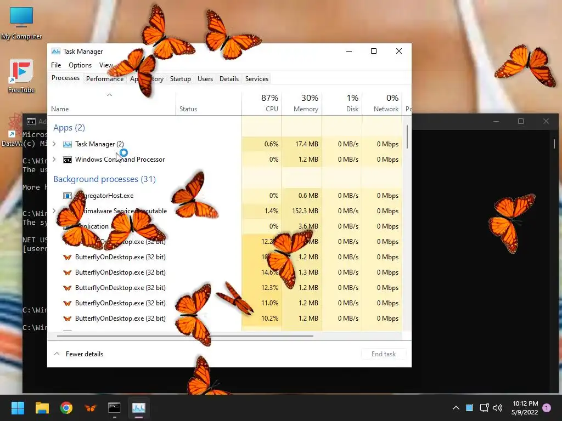Maximize the Command Prompt window
This screenshot has width=562, height=421.
pos(521,121)
